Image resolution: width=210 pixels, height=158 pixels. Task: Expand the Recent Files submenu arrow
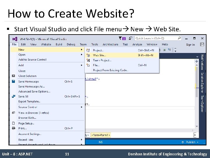[x=82, y=140]
